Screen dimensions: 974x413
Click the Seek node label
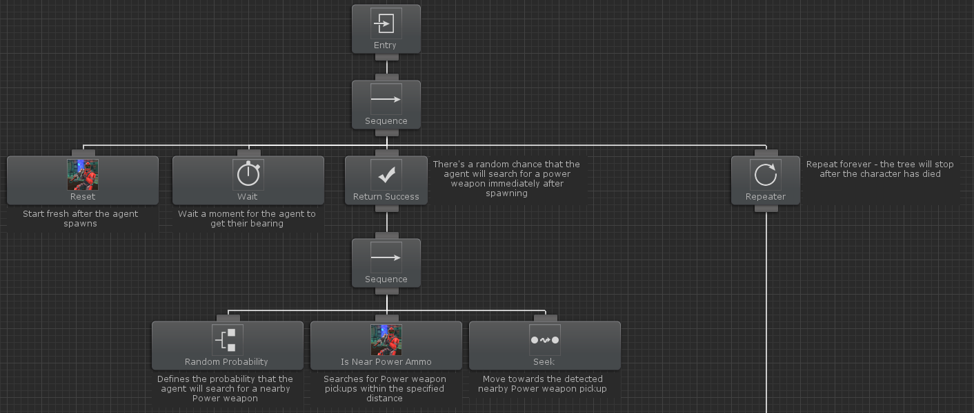(544, 361)
